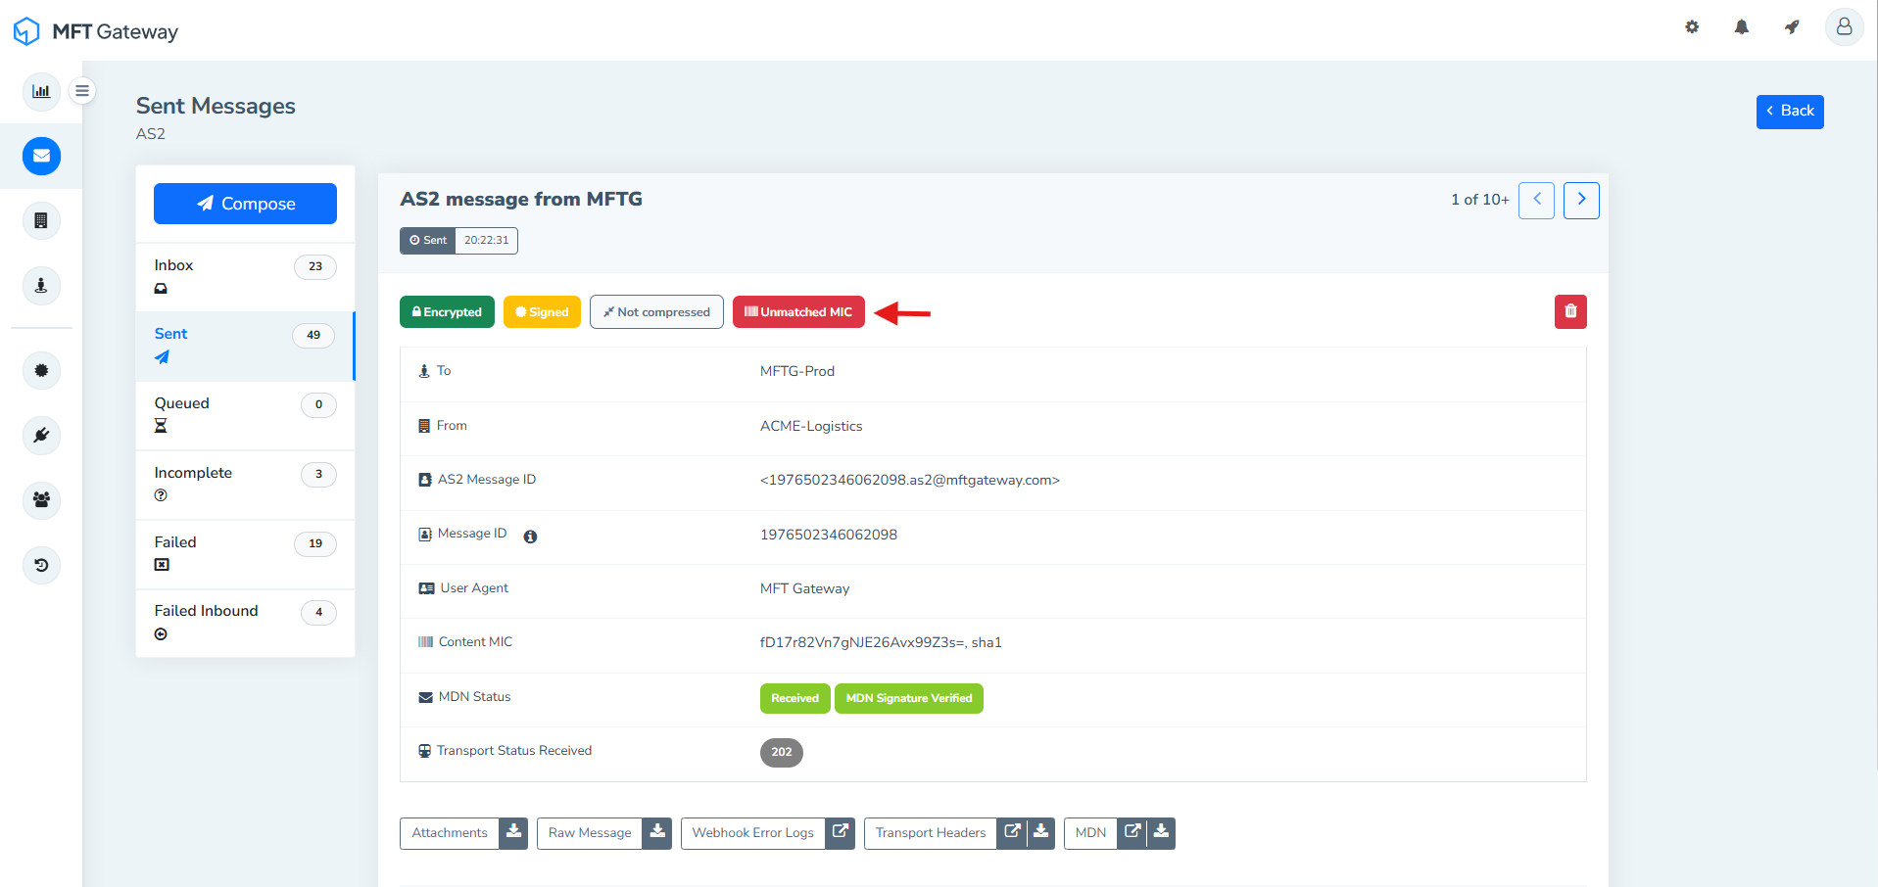
Task: Download attachments via the Attachments download icon
Action: click(513, 832)
